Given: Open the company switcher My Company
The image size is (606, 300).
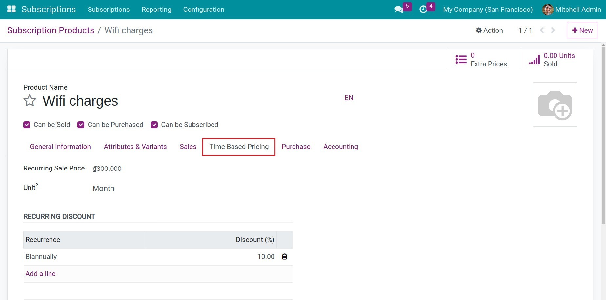Looking at the screenshot, I should click(488, 10).
